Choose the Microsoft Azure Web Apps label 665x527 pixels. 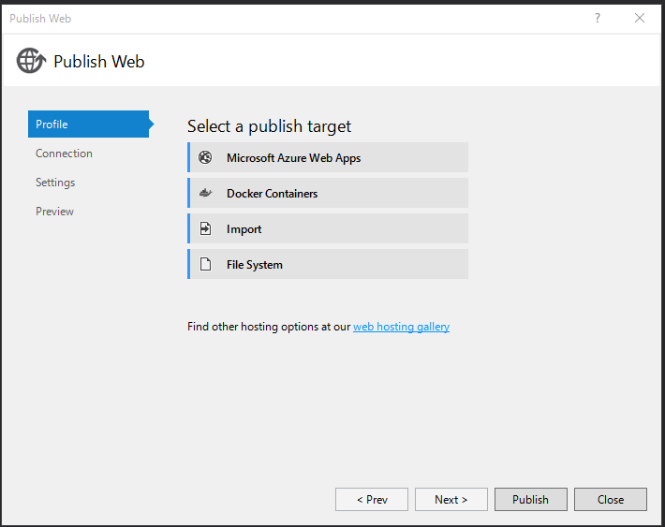click(x=293, y=158)
